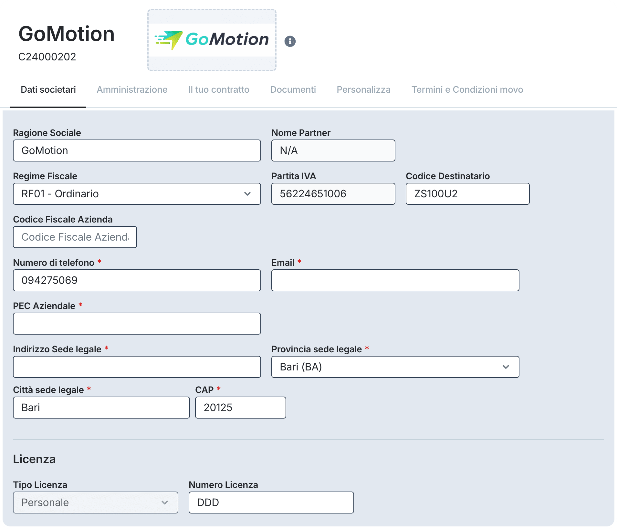Switch to the Amministrazione tab
The height and width of the screenshot is (529, 617).
(132, 89)
